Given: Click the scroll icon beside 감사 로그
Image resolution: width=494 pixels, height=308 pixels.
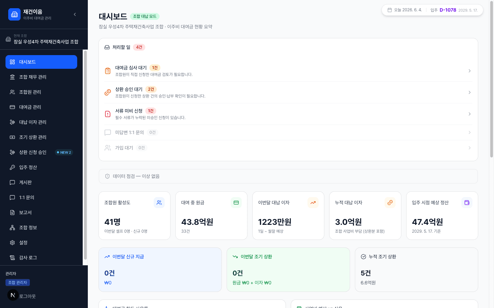Looking at the screenshot, I should coord(12,258).
